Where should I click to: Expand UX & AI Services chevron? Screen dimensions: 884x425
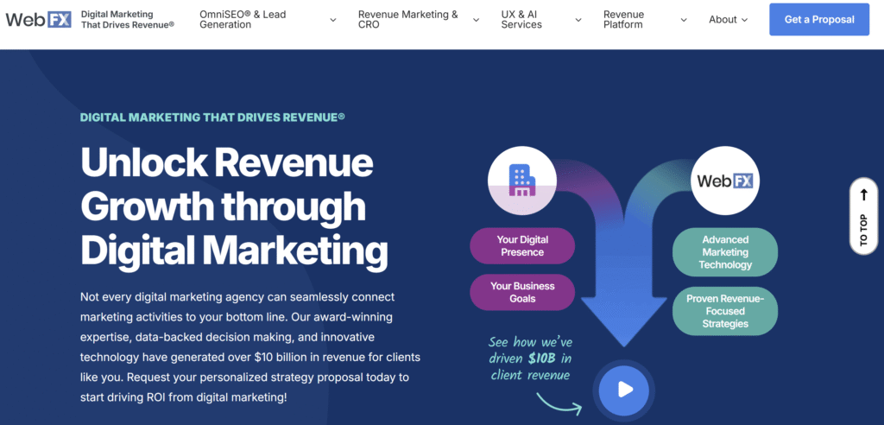578,20
